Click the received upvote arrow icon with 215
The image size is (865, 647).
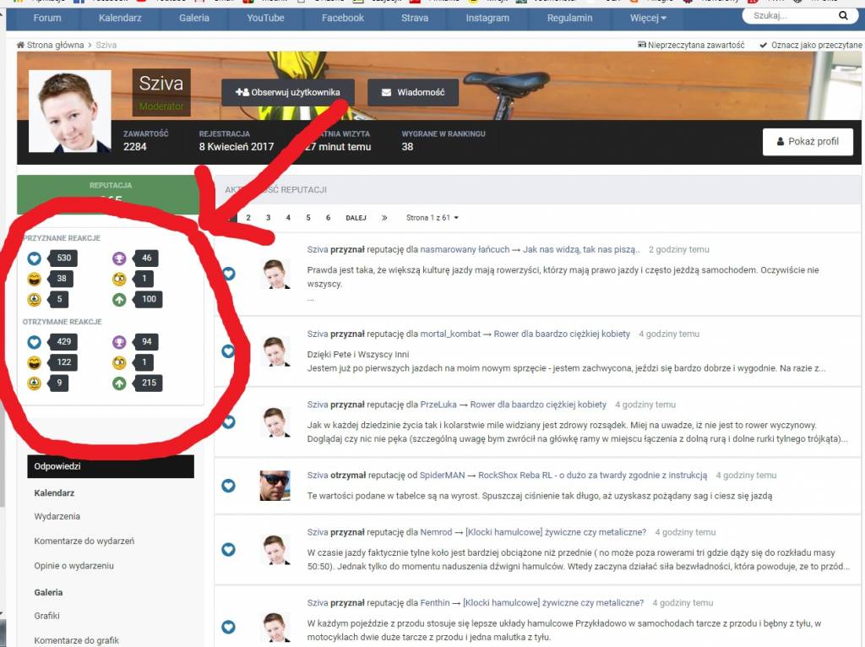click(119, 383)
